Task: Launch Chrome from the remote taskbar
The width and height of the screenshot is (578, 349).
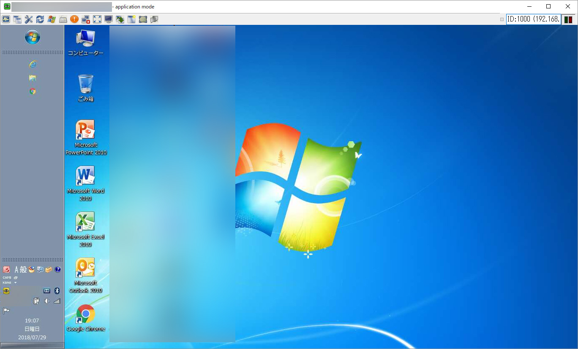Action: pos(33,91)
